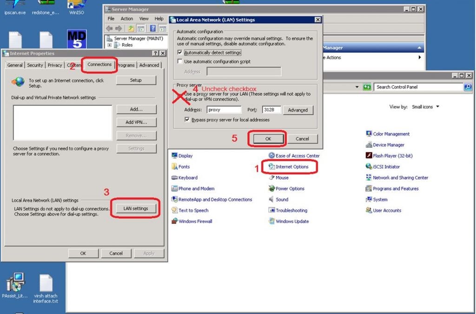Open the File menu in Server Manager

pos(111,19)
